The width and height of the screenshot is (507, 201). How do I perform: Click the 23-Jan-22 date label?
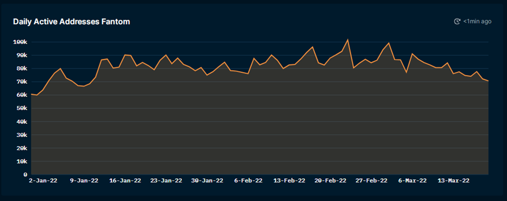(x=166, y=180)
